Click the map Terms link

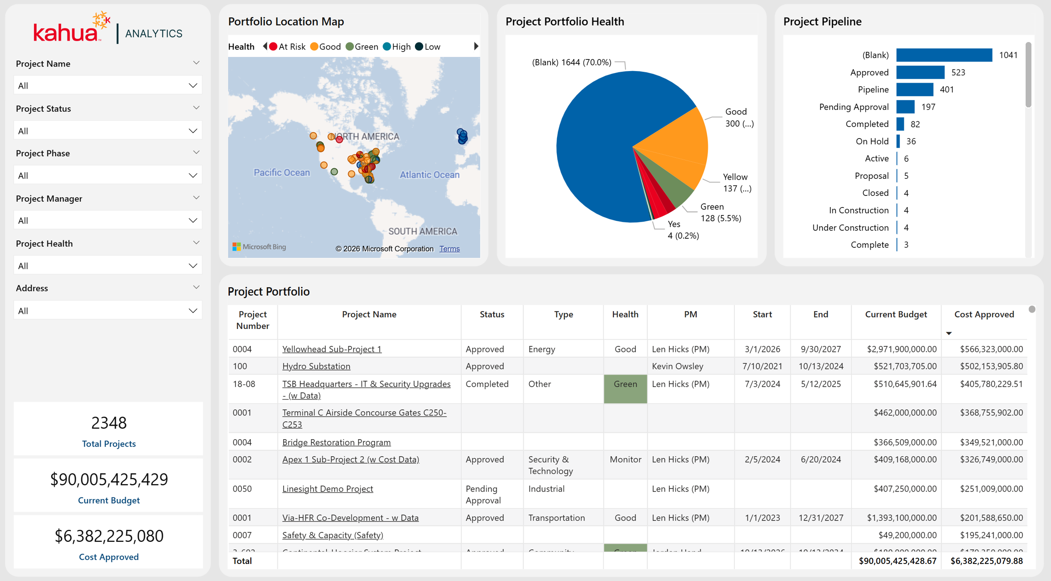[449, 249]
